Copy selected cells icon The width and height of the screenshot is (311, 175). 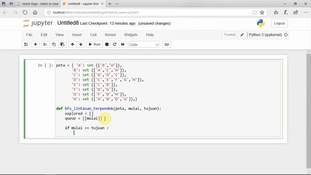(x=54, y=44)
